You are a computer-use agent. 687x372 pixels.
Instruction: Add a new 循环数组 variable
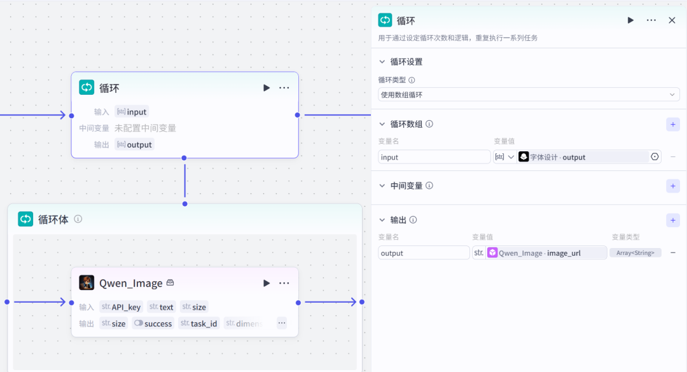[x=673, y=124]
